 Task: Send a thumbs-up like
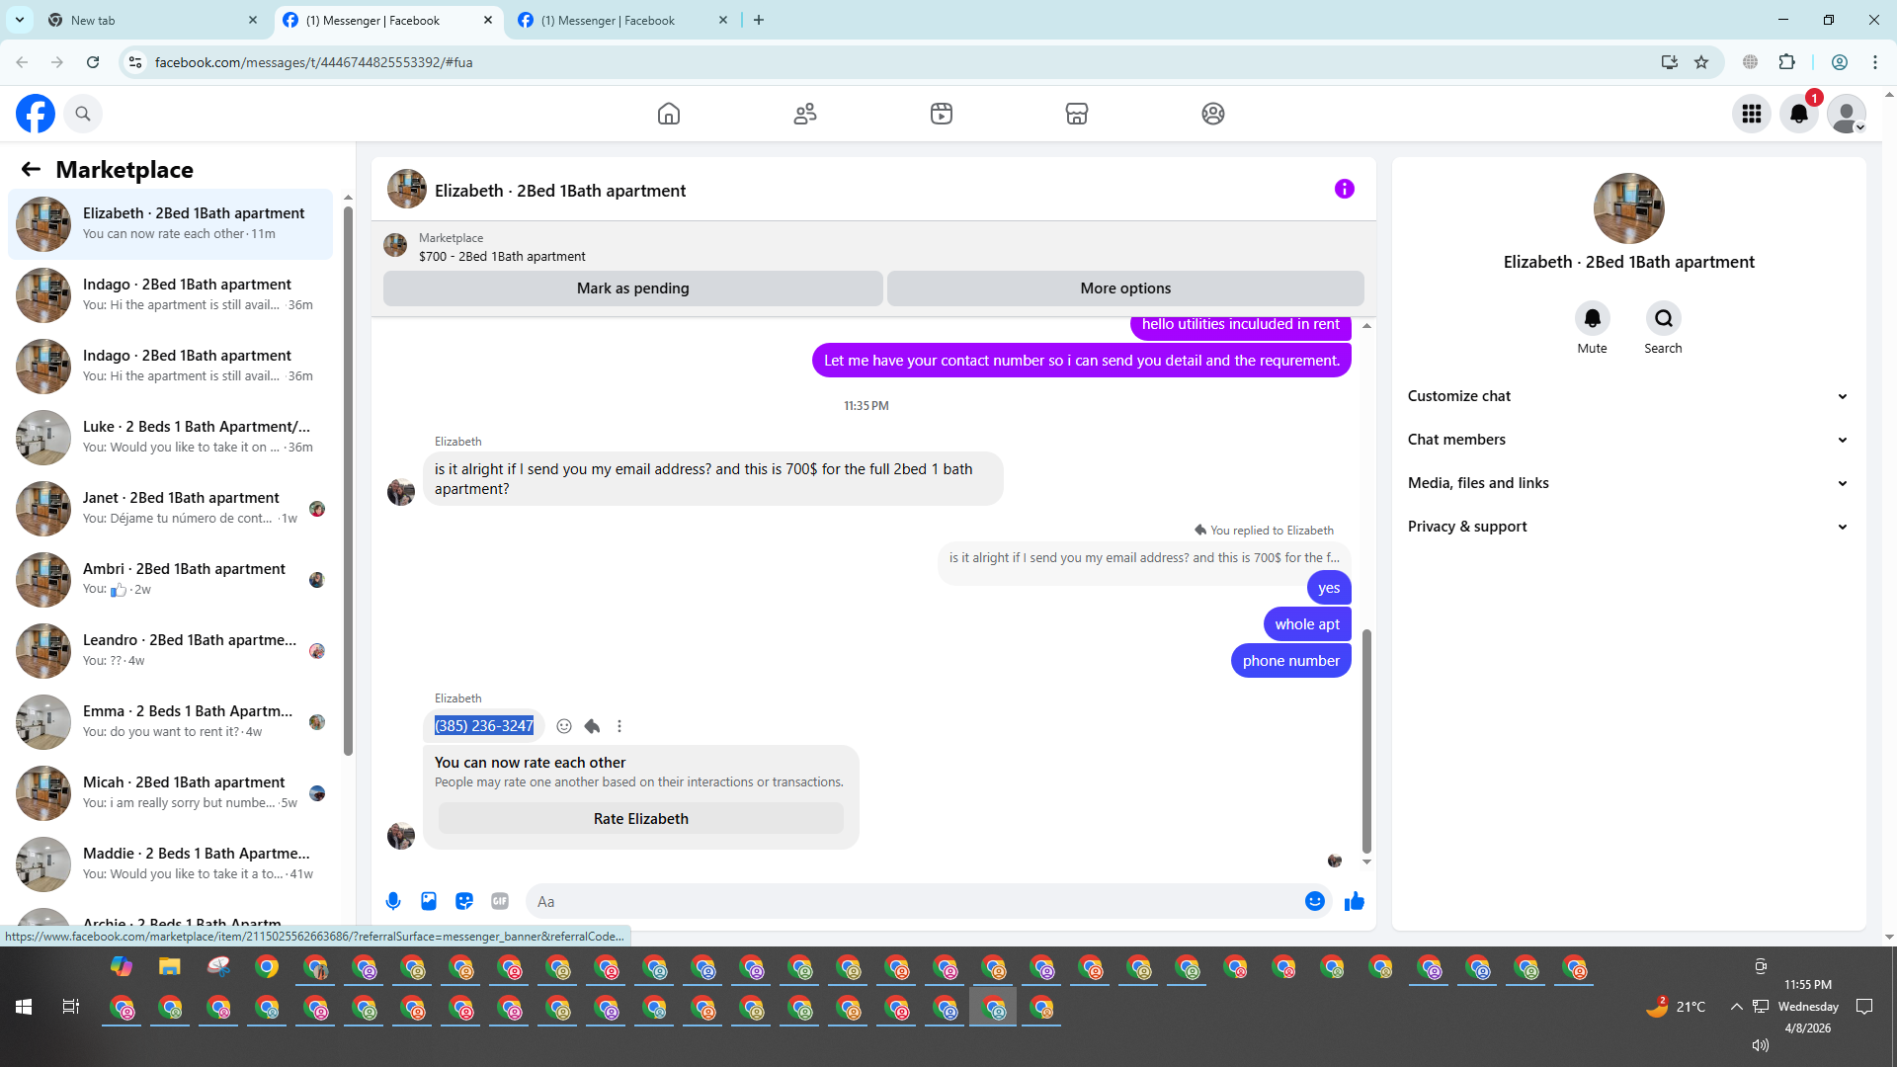(1354, 901)
